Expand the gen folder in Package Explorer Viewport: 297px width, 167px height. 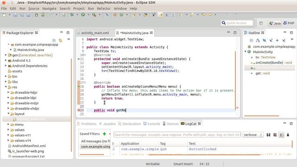pos(6,55)
